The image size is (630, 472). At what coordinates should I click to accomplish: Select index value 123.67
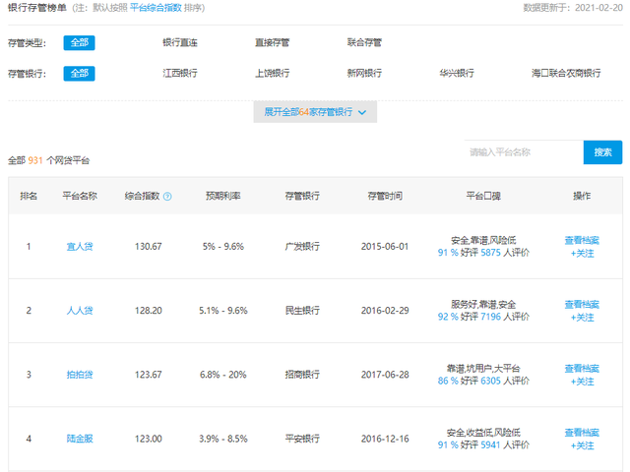click(149, 375)
